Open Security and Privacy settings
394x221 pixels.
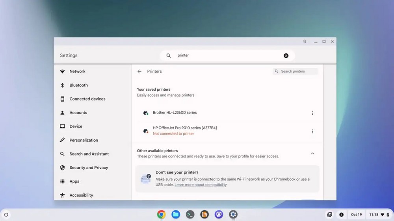pos(89,168)
